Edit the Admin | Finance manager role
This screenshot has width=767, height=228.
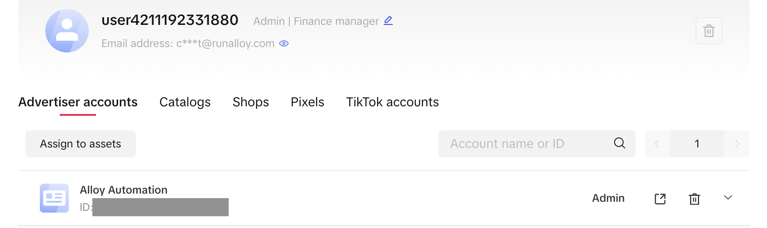[388, 21]
